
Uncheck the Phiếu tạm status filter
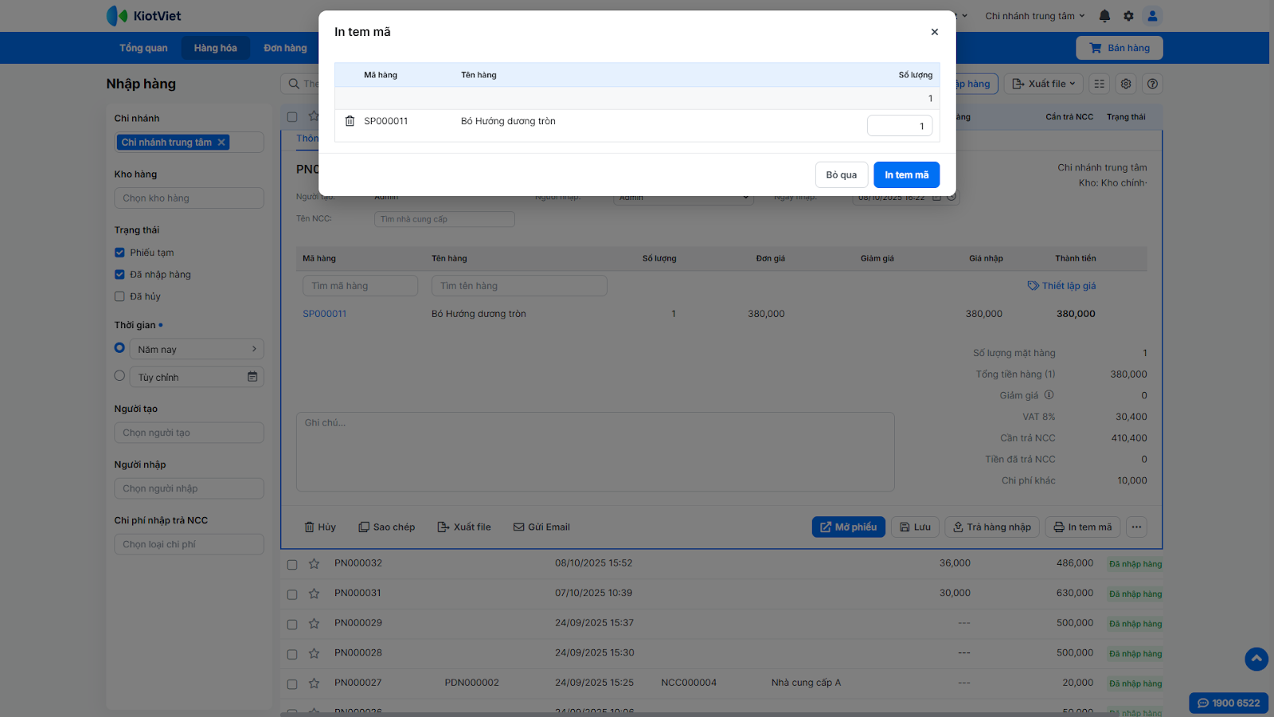(119, 253)
